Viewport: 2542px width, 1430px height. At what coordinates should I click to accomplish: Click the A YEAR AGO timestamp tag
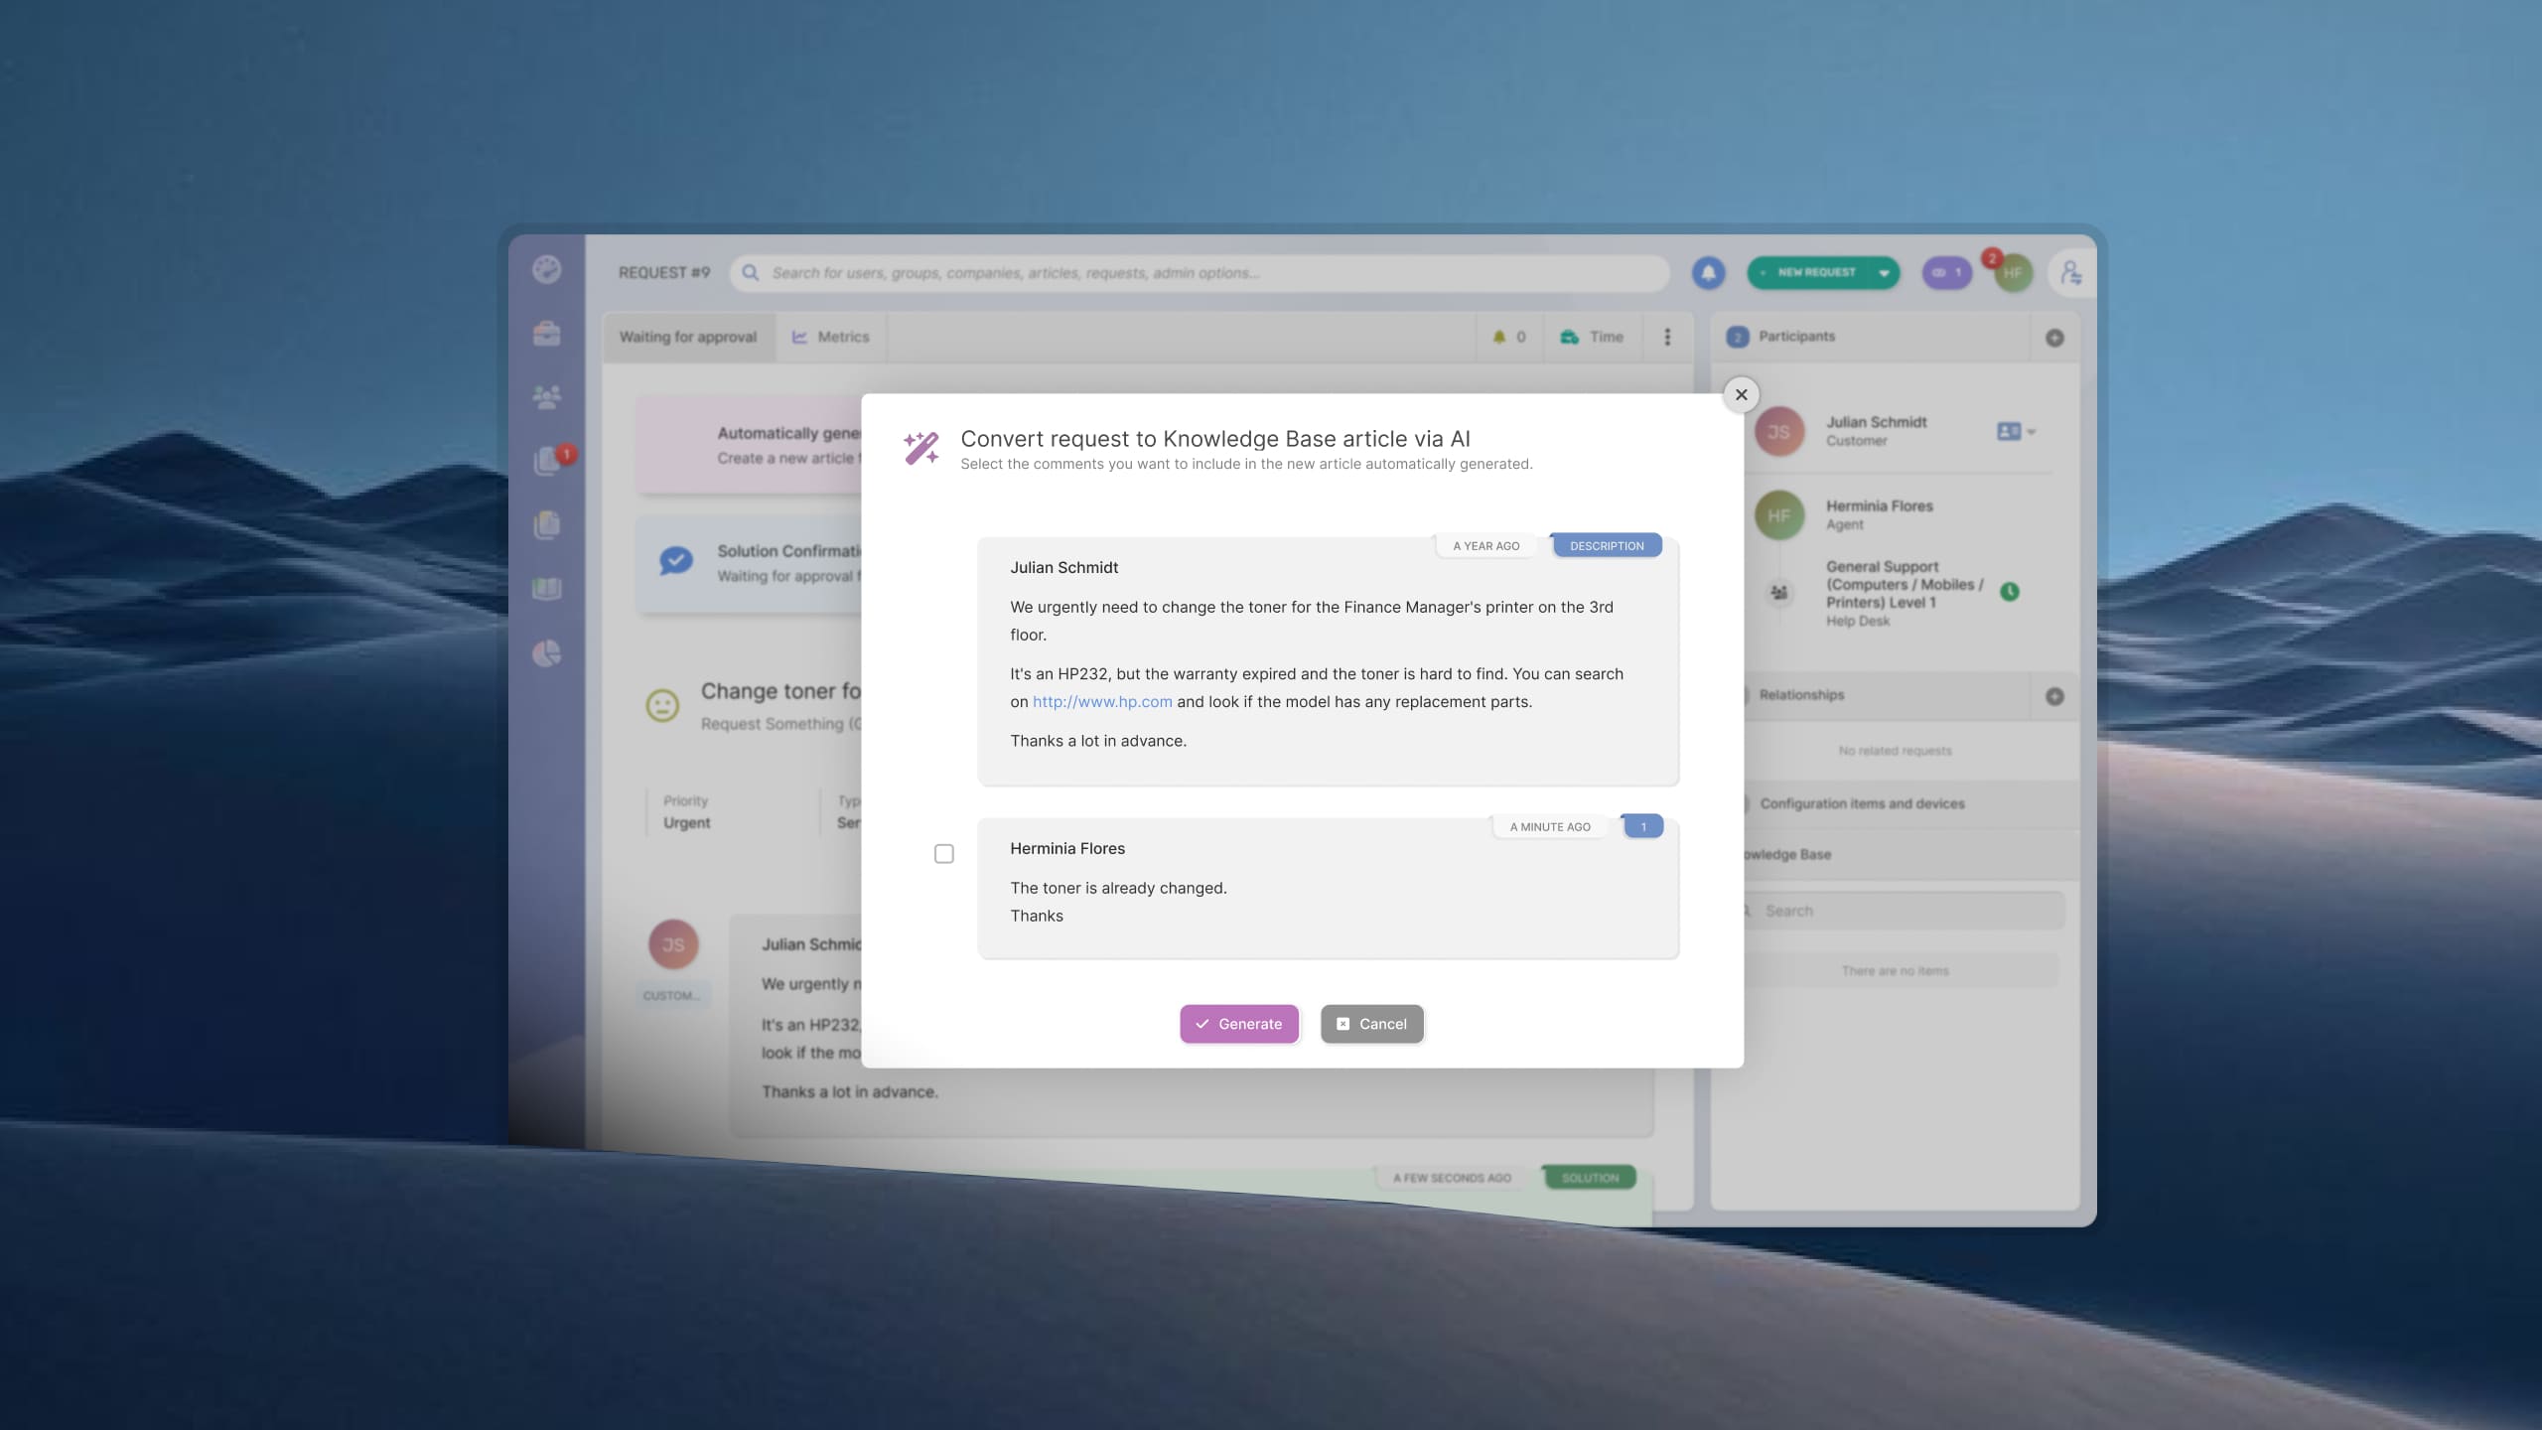click(x=1485, y=545)
